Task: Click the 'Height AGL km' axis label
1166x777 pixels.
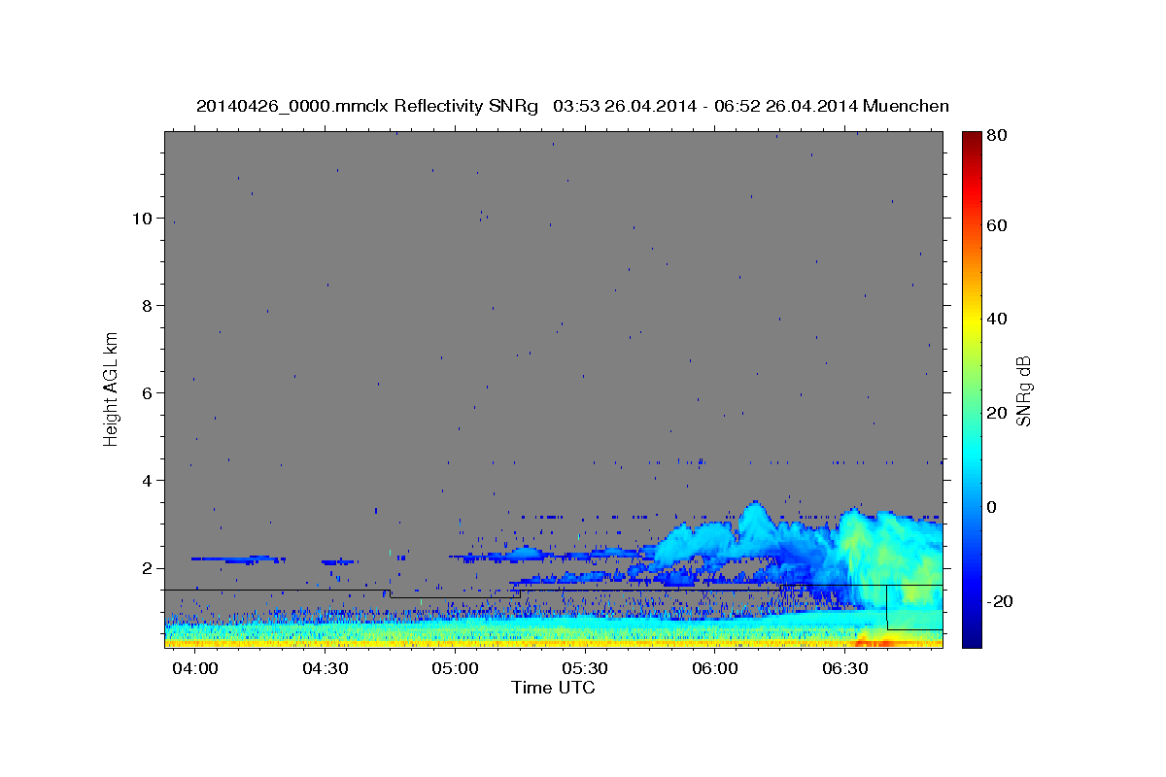Action: tap(112, 388)
